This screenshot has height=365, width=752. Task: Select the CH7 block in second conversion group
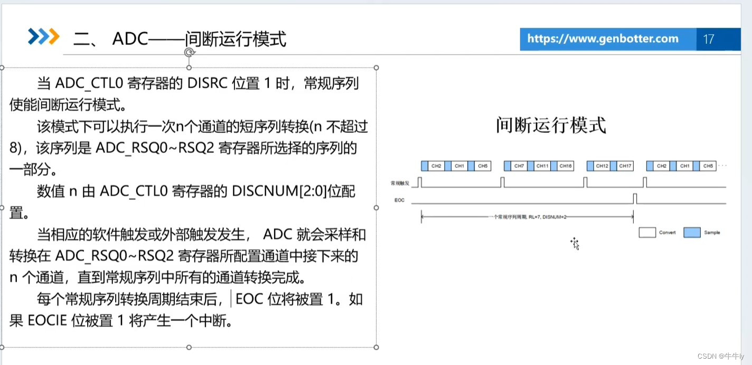coord(518,166)
